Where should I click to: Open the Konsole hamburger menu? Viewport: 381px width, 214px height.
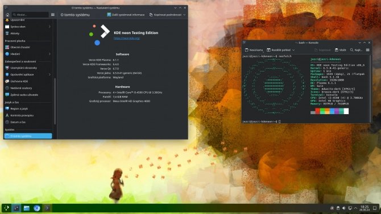click(367, 50)
